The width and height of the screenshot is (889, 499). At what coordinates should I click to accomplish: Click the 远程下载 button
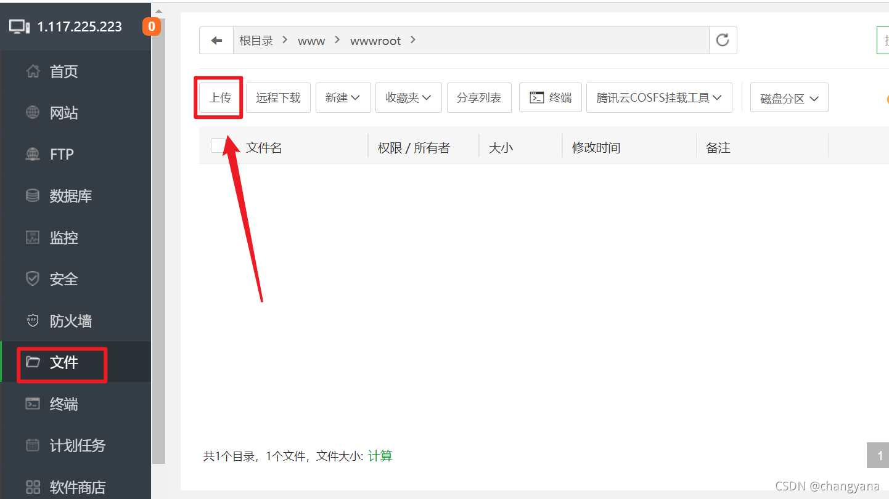tap(278, 97)
